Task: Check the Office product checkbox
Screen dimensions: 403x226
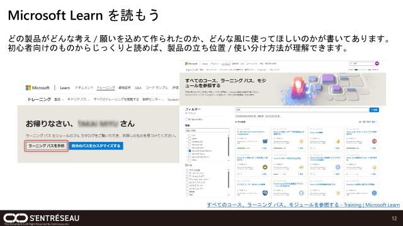Action: point(190,160)
